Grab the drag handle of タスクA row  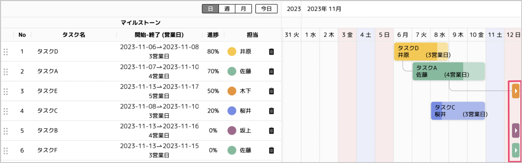[x=6, y=72]
